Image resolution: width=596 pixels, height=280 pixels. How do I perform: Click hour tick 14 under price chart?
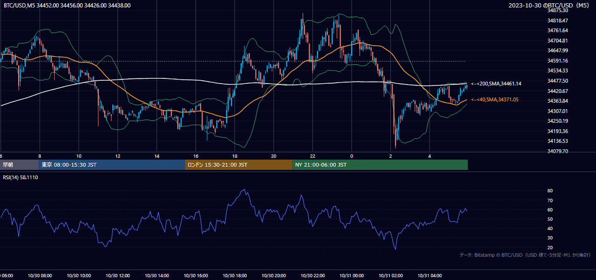(157, 156)
